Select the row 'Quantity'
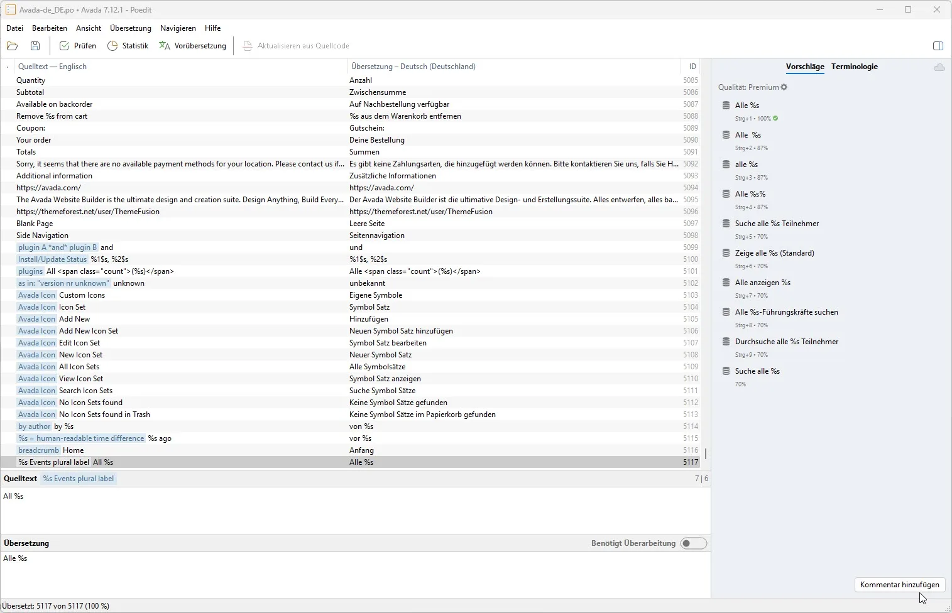Screen dimensions: 952x613 coord(351,80)
